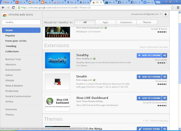Click the verified checkmark next to seapy.com
The image size is (181, 131).
[x=94, y=80]
